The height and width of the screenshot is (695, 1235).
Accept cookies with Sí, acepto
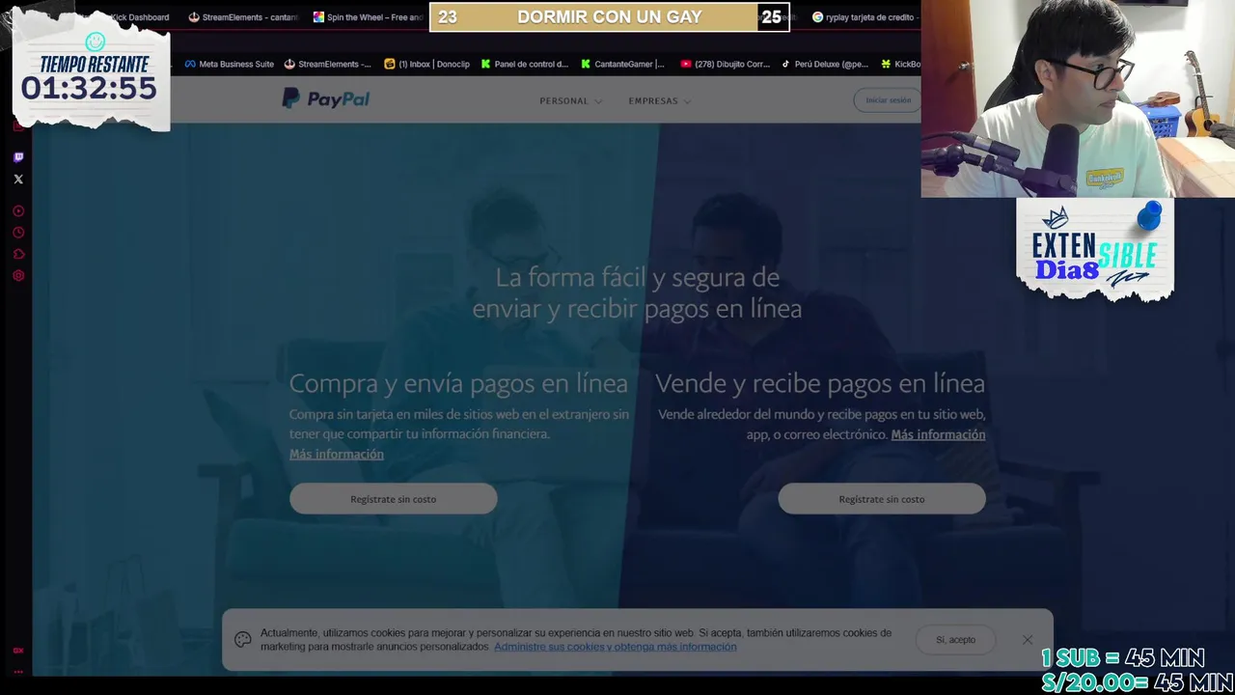tap(955, 639)
